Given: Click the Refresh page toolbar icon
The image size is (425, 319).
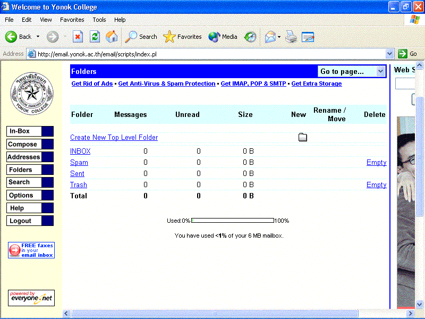Looking at the screenshot, I should 95,37.
